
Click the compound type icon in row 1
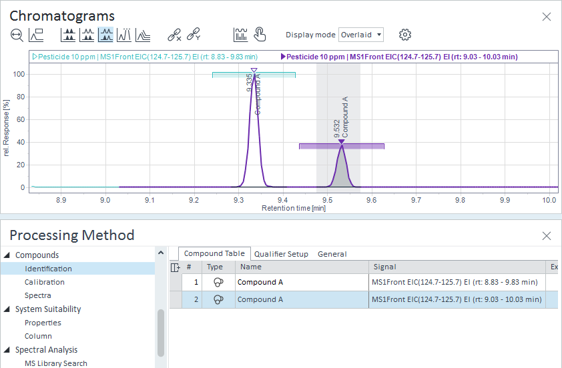coord(218,283)
